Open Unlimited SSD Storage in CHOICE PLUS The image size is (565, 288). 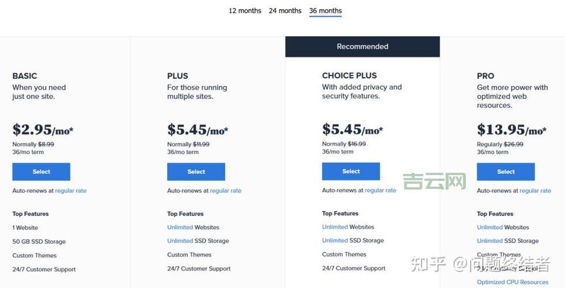coord(335,240)
